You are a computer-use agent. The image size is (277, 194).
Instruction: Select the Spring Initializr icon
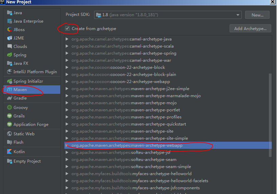(x=9, y=81)
